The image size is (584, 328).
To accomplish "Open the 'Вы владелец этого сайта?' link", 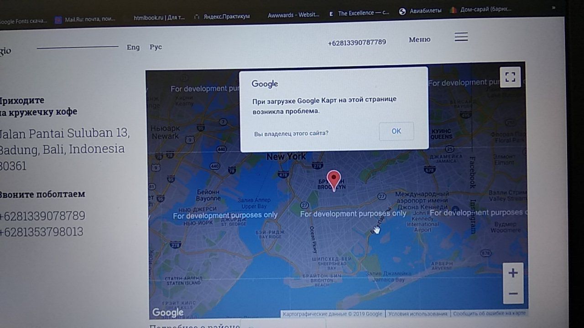I will click(291, 133).
